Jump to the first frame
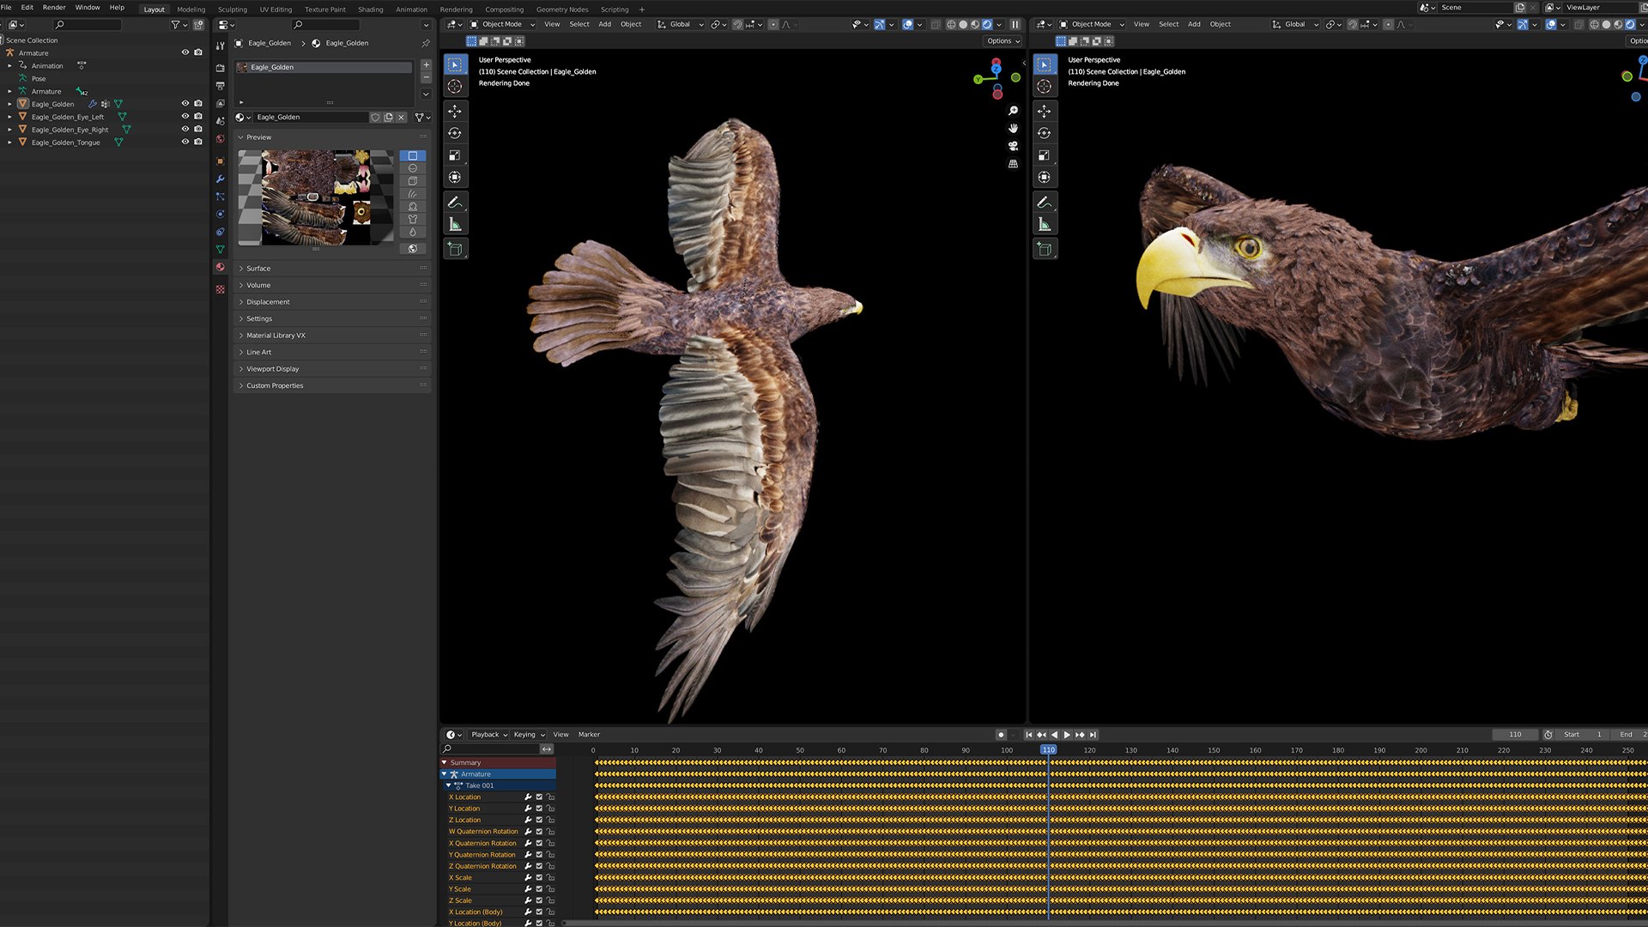The width and height of the screenshot is (1648, 927). coord(1028,735)
